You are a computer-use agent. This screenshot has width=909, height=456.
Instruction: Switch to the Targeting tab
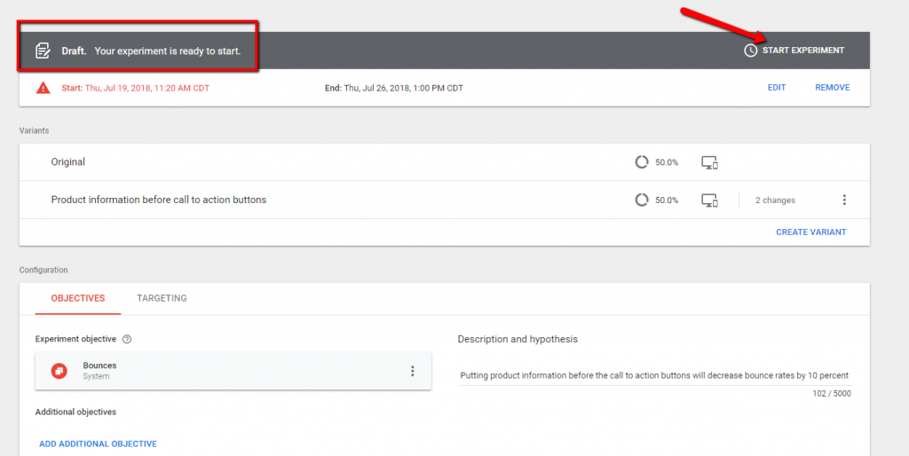click(162, 298)
